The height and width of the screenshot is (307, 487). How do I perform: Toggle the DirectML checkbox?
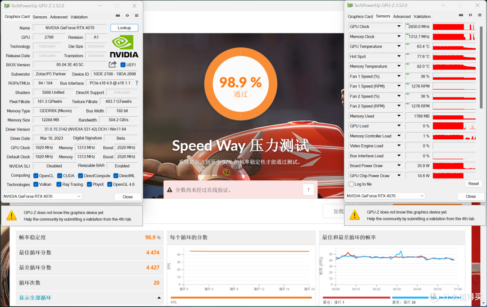[x=116, y=176]
